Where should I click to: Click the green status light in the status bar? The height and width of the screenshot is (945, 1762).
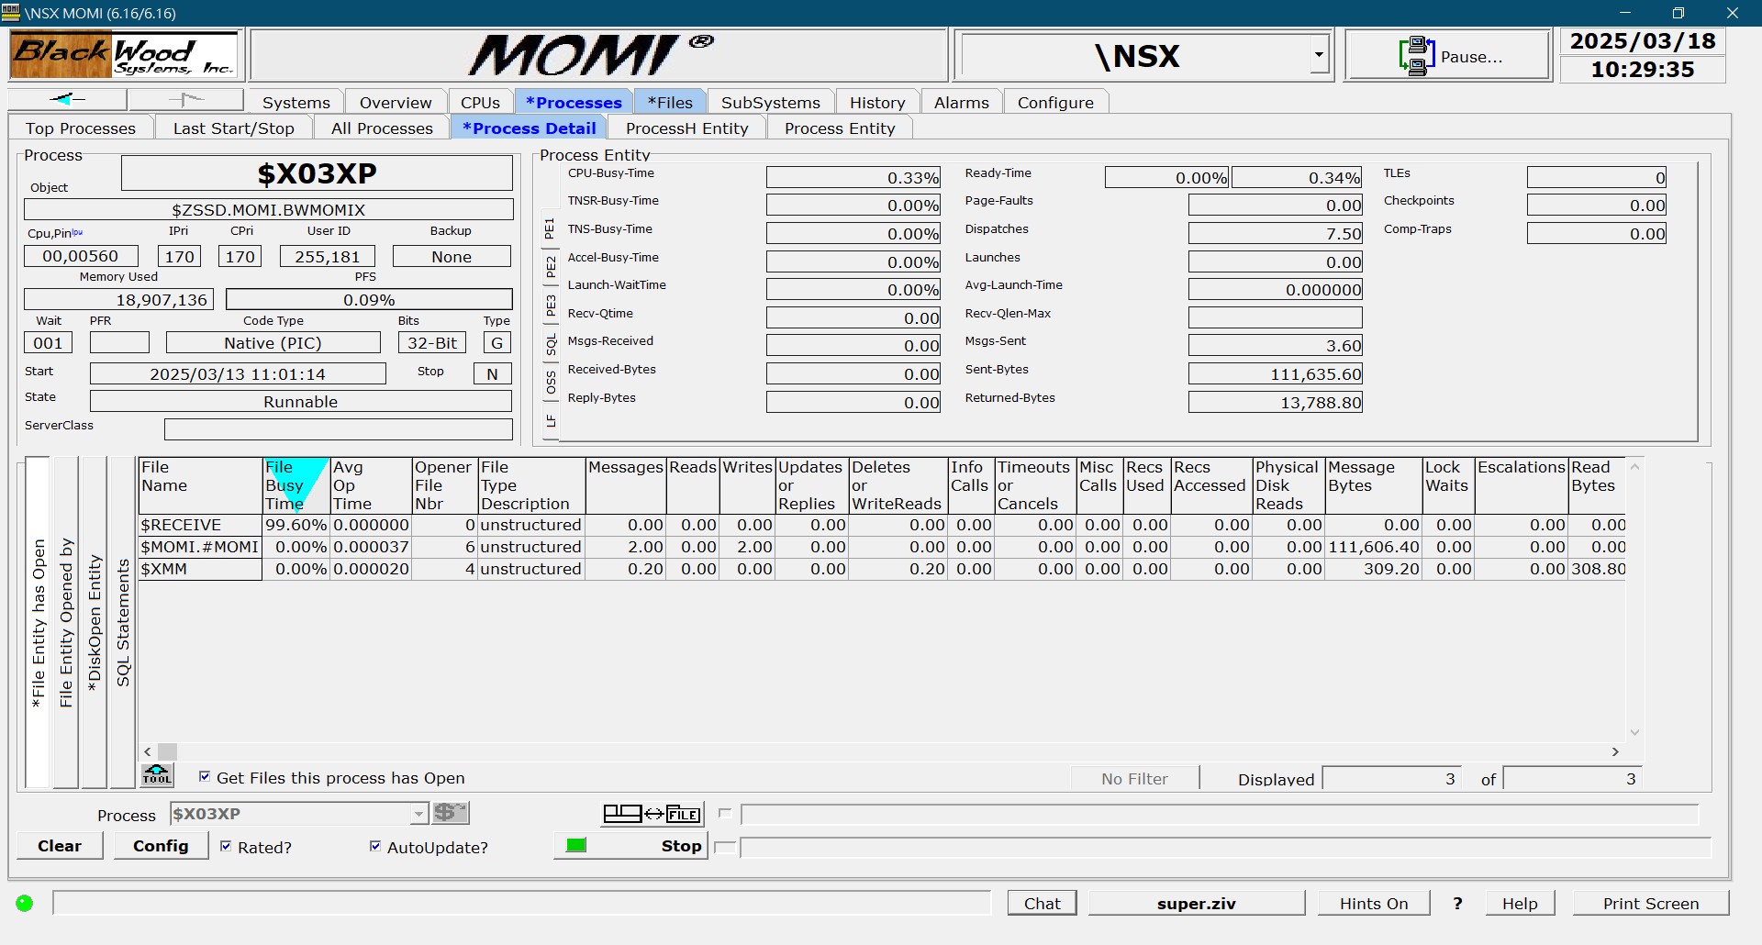click(x=25, y=903)
